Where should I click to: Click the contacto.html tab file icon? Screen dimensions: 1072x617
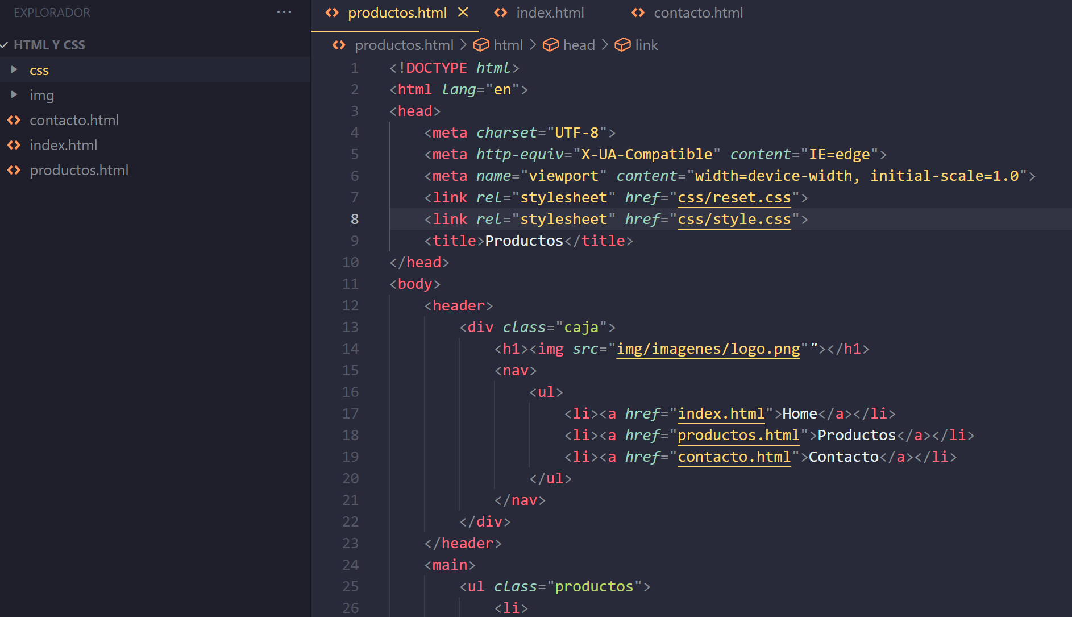[x=638, y=13]
